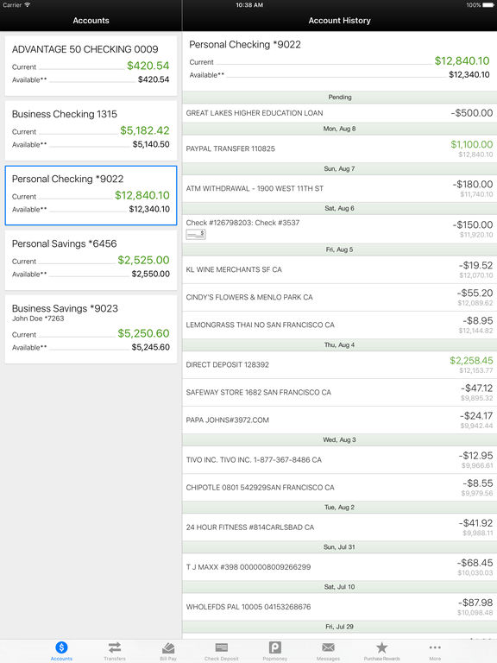The image size is (497, 663).
Task: Open the T J MAXX #398 transaction
Action: coord(340,566)
